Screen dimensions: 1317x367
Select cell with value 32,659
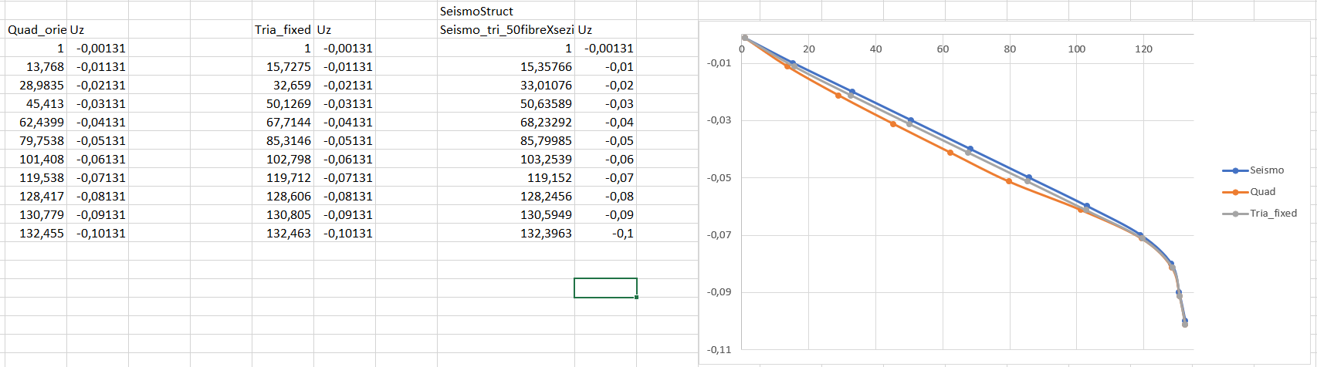(283, 85)
